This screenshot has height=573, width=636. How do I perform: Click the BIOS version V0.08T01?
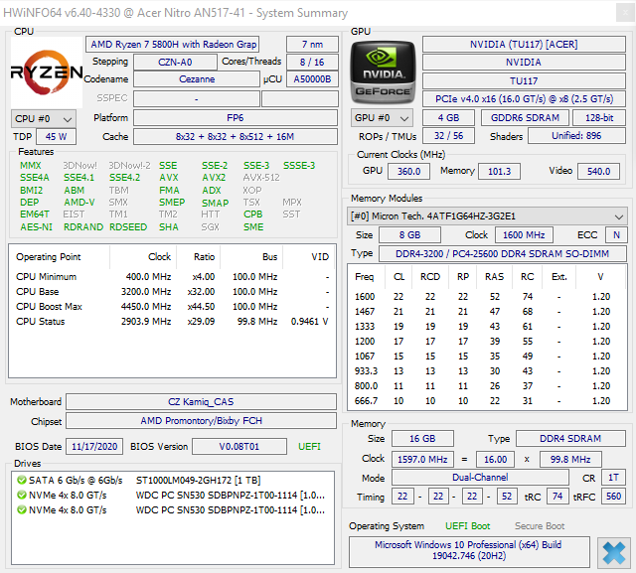click(239, 447)
